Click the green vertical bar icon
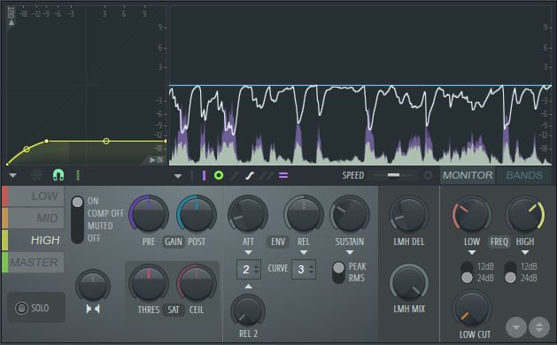Viewport: 557px width, 345px height. [78, 175]
